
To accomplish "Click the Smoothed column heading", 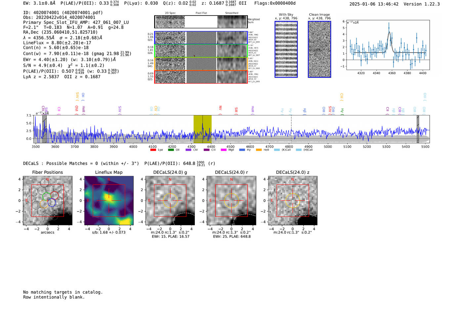I will point(232,13).
